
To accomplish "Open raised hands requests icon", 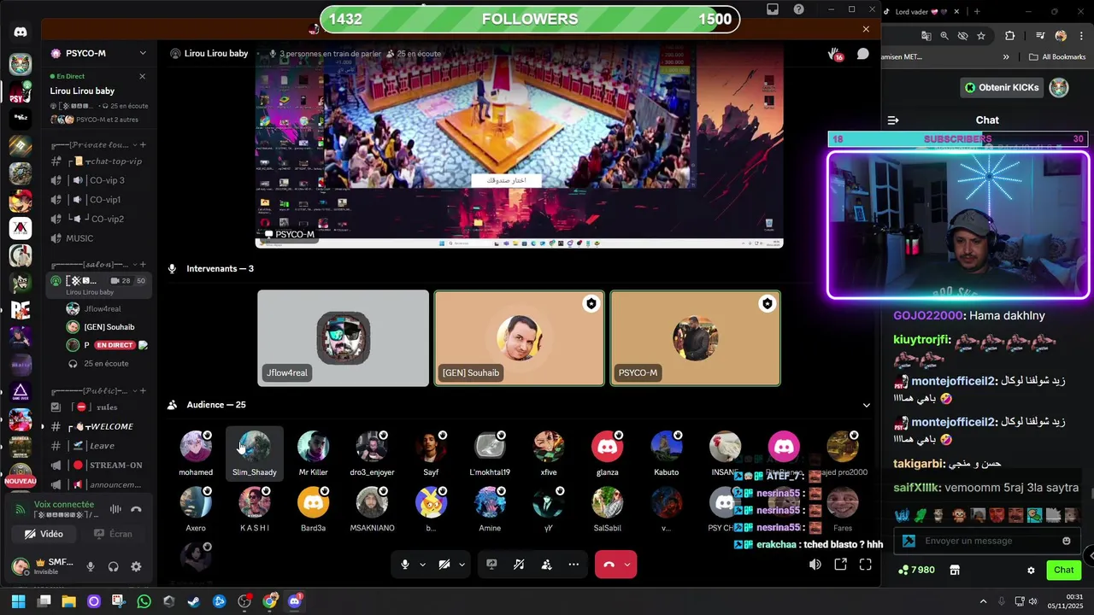I will 835,54.
